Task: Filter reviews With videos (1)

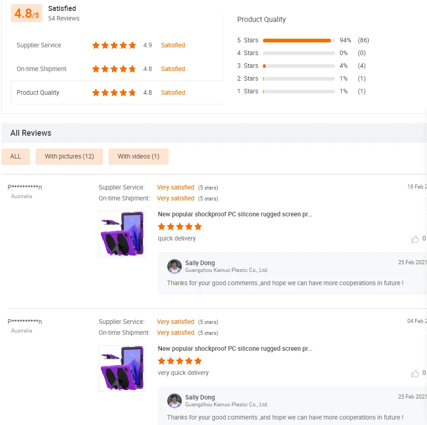Action: [x=139, y=156]
